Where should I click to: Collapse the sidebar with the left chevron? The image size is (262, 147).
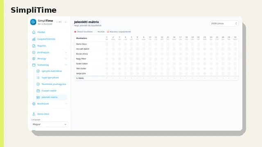[x=66, y=22]
